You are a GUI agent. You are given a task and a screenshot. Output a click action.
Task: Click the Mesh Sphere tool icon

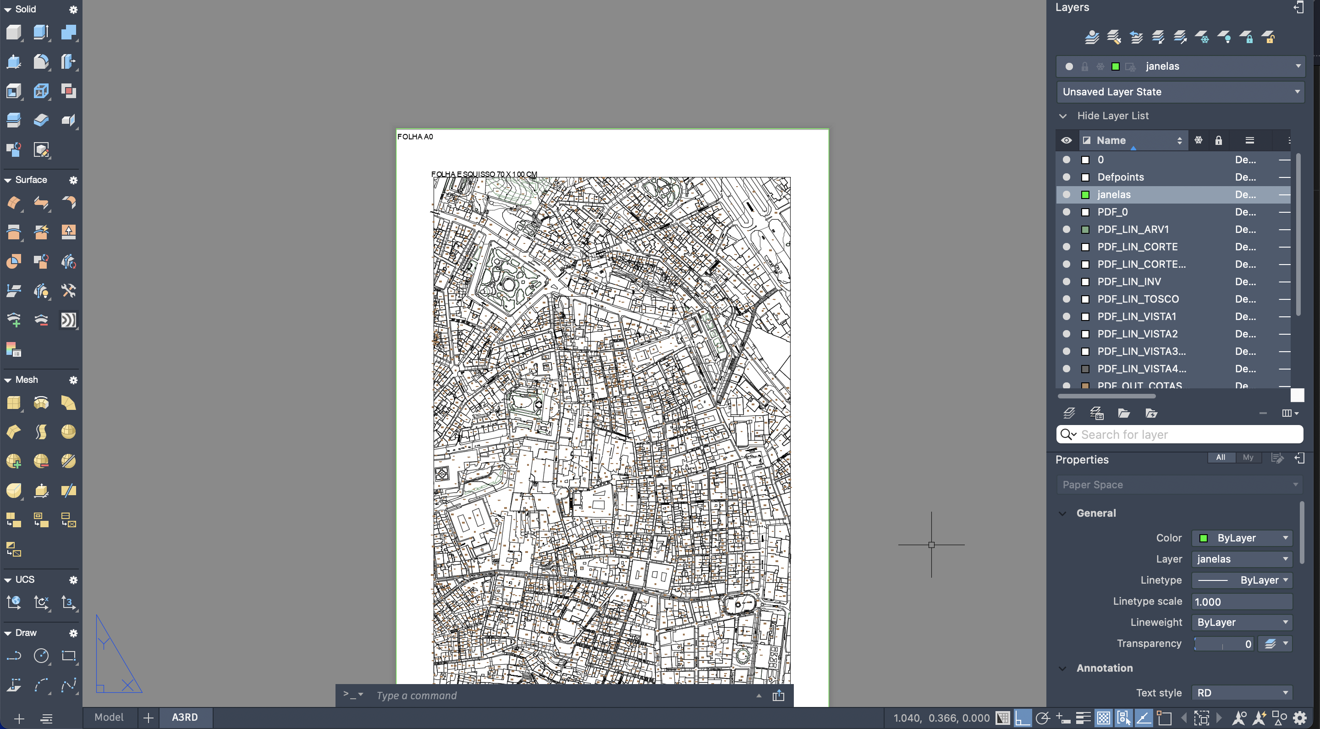coord(68,431)
